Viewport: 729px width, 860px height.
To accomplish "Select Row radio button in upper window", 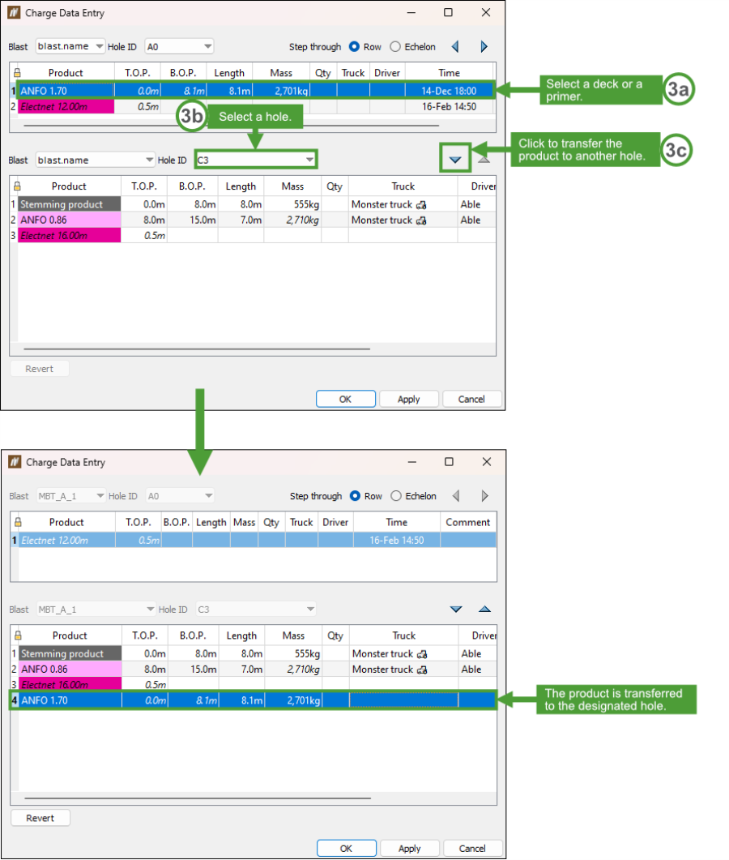I will pyautogui.click(x=354, y=47).
